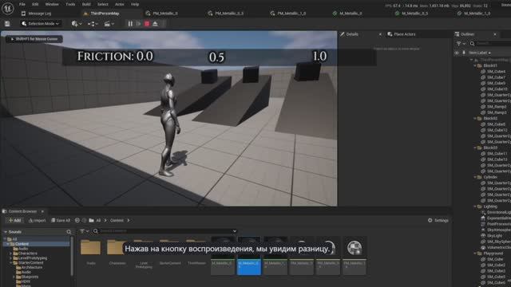Close the Content Browser tab
This screenshot has height=287, width=511.
pos(42,211)
